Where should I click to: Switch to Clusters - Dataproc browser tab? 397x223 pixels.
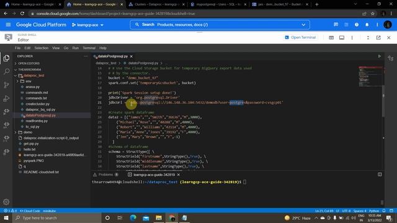156,4
